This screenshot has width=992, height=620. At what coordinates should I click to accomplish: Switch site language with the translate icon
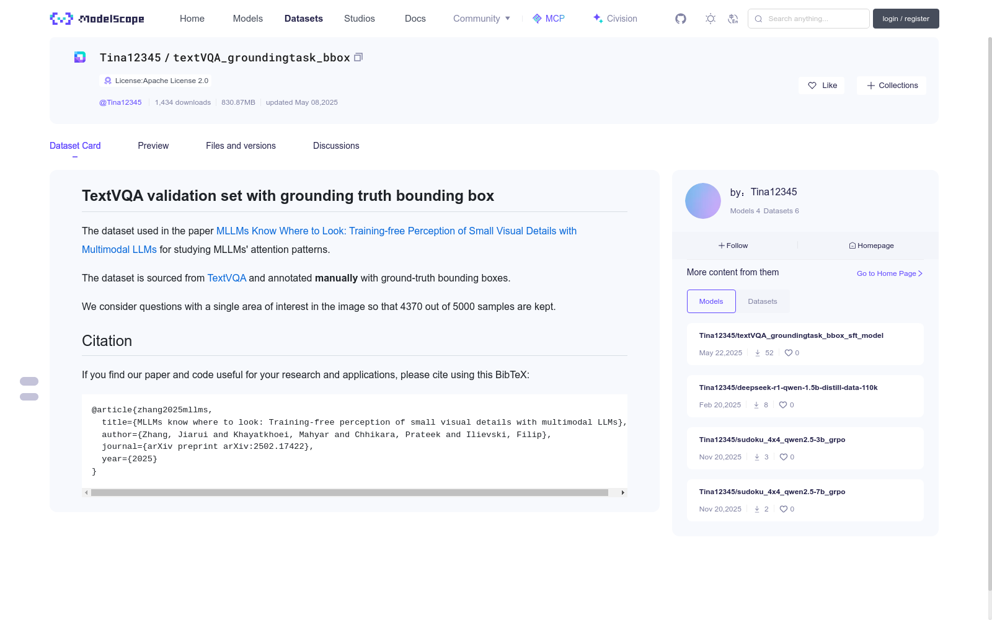(733, 19)
